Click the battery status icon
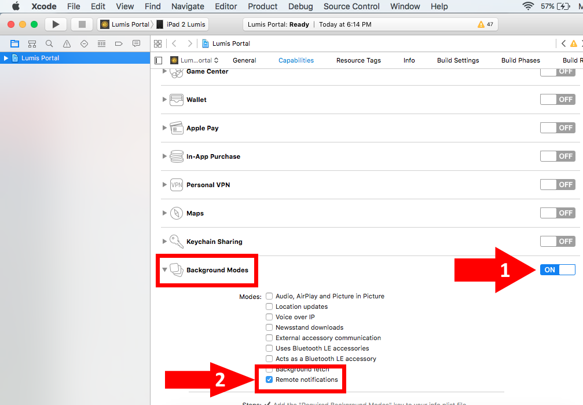 [563, 6]
